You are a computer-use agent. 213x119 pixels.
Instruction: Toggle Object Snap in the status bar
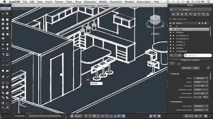click(107, 116)
